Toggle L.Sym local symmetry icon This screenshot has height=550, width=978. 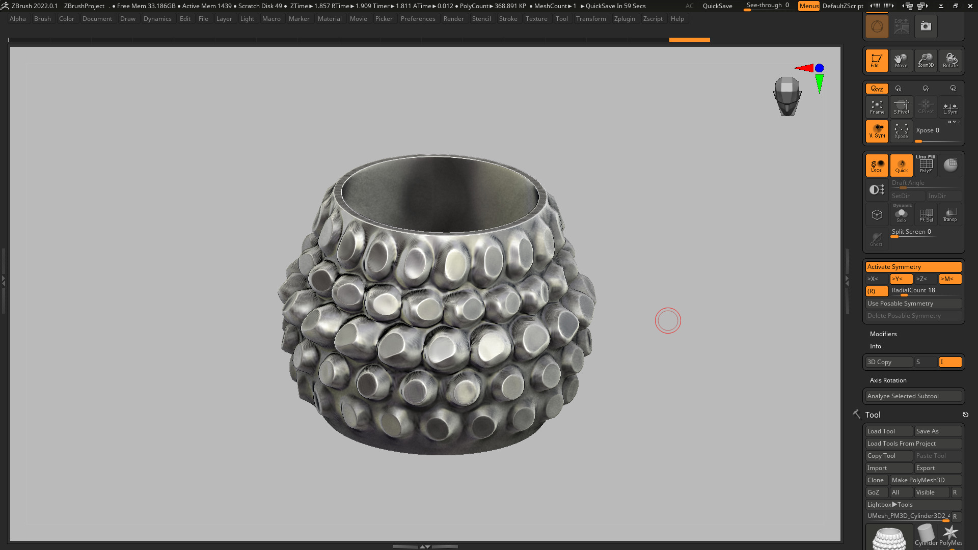tap(950, 107)
